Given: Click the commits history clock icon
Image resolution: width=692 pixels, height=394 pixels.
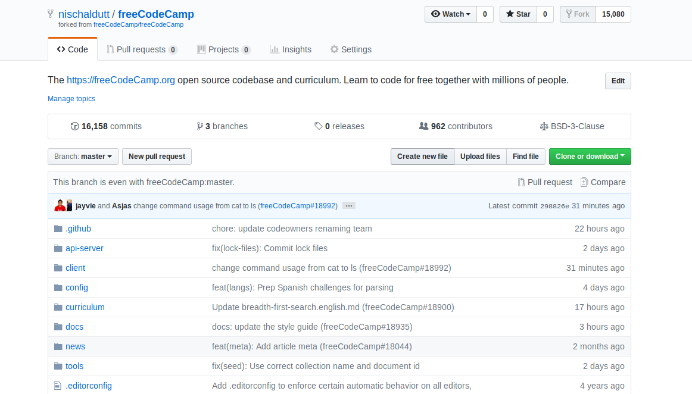Looking at the screenshot, I should [75, 126].
